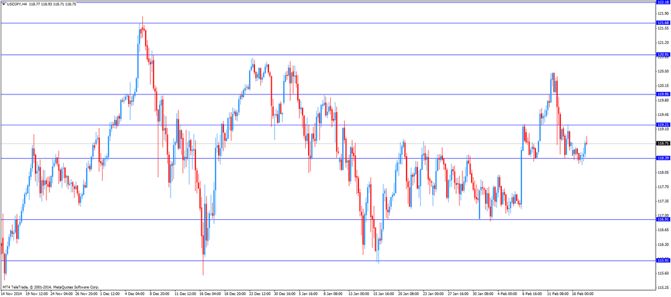
Task: Click the 121.55 tick on price axis
Action: pyautogui.click(x=664, y=27)
